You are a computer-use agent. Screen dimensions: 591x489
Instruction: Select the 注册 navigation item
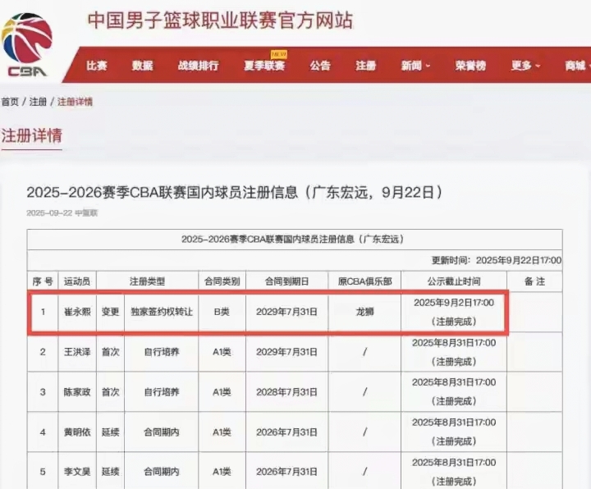click(x=365, y=66)
